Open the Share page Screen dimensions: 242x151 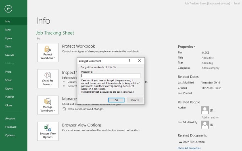click(14, 80)
